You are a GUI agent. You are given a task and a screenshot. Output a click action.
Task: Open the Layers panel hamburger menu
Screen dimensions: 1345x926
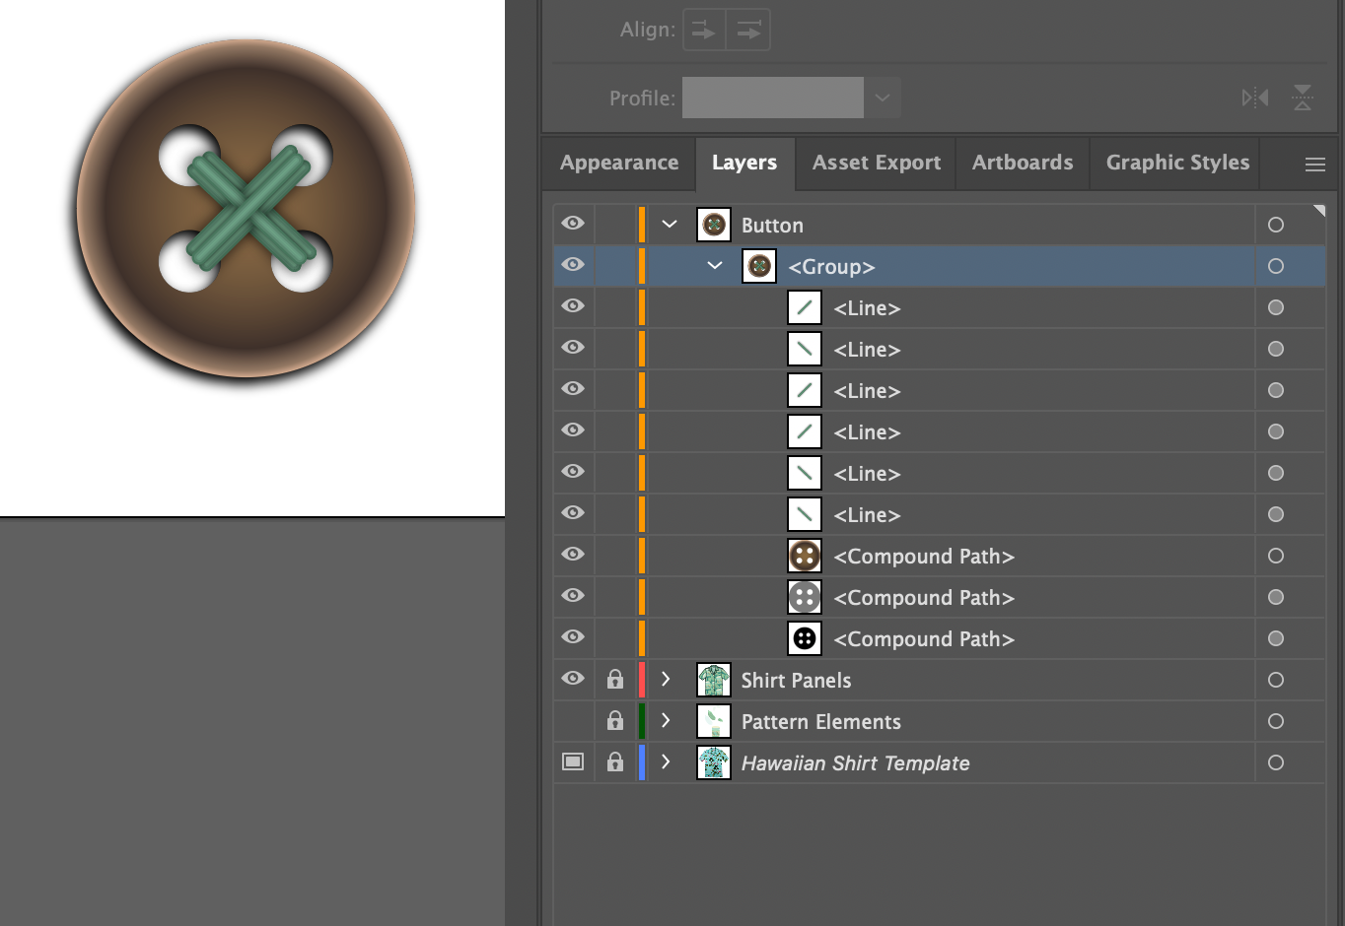click(x=1314, y=165)
